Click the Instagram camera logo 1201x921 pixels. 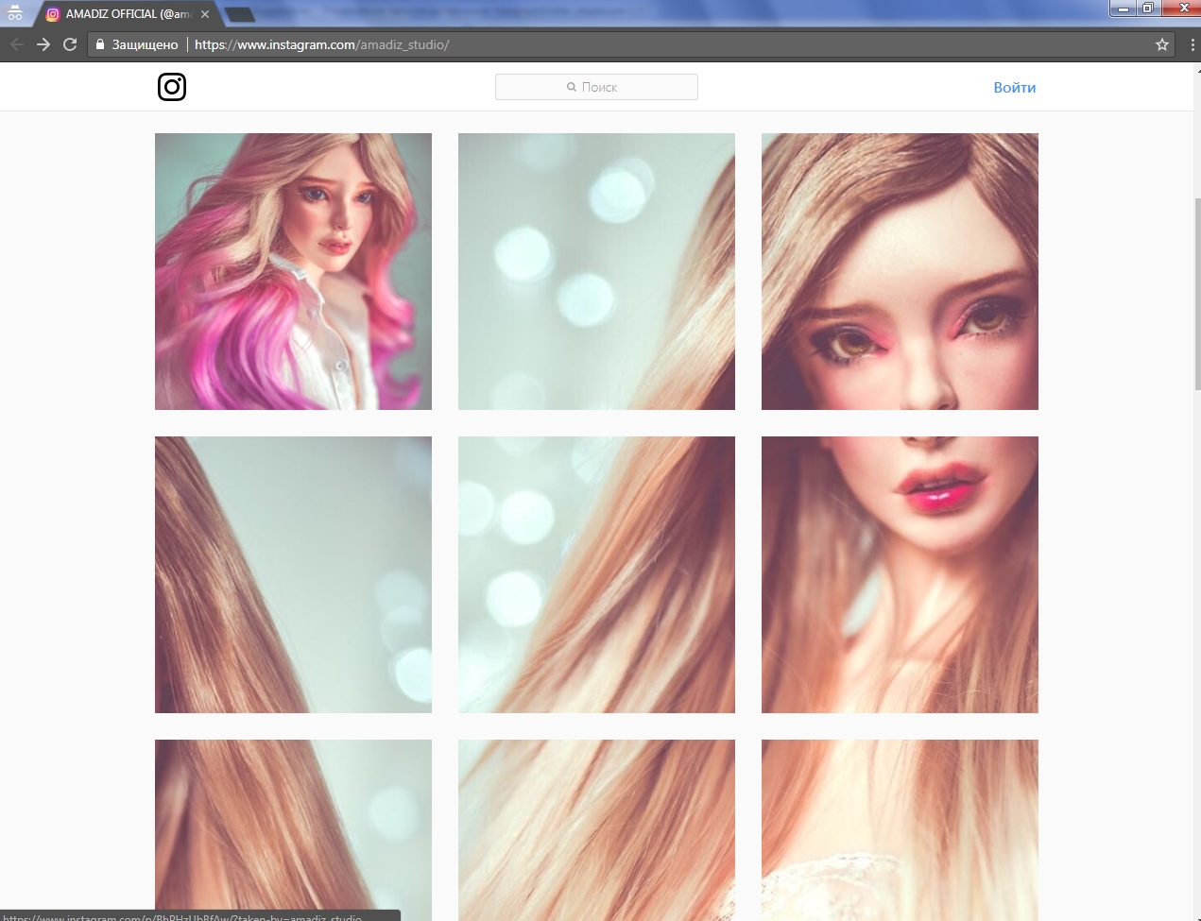(x=172, y=87)
